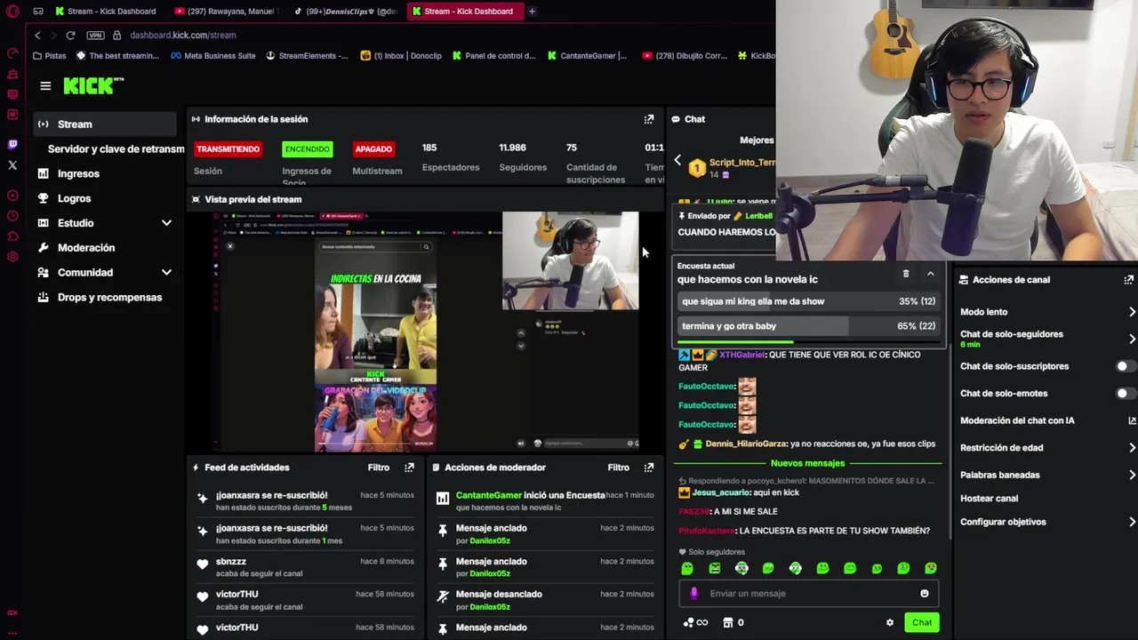Send message with green Chat button
Screen dimensions: 1138x640
point(922,623)
